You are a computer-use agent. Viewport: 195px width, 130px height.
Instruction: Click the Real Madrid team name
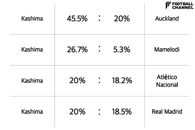pos(167,112)
